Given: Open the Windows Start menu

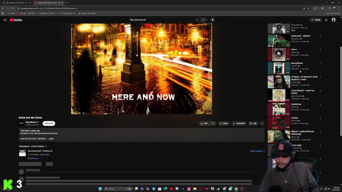Looking at the screenshot, I should pos(100,189).
